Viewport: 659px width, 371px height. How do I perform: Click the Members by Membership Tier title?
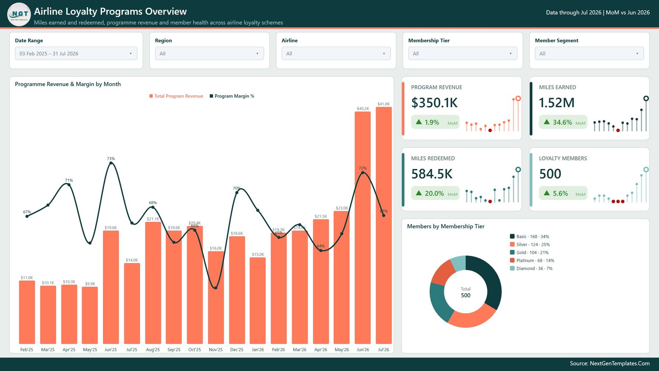pyautogui.click(x=446, y=226)
